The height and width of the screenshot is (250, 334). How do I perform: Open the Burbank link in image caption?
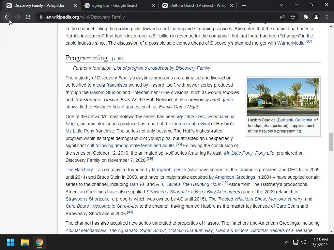285,120
